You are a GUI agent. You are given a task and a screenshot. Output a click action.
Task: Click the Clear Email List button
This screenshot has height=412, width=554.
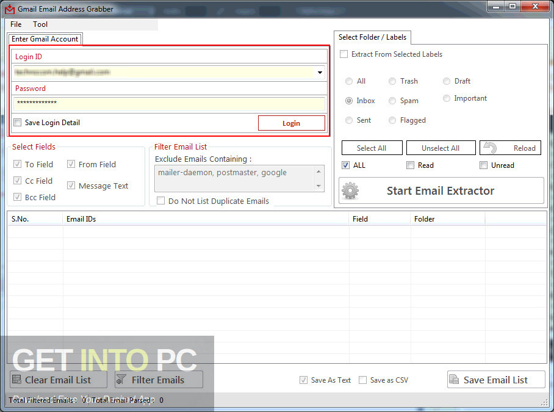(x=59, y=380)
